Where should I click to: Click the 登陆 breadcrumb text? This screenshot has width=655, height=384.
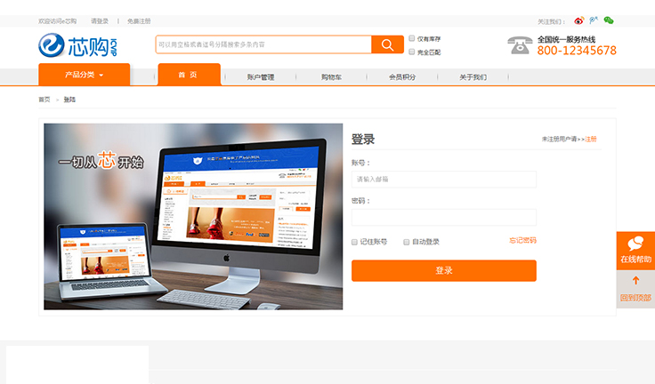pos(69,100)
